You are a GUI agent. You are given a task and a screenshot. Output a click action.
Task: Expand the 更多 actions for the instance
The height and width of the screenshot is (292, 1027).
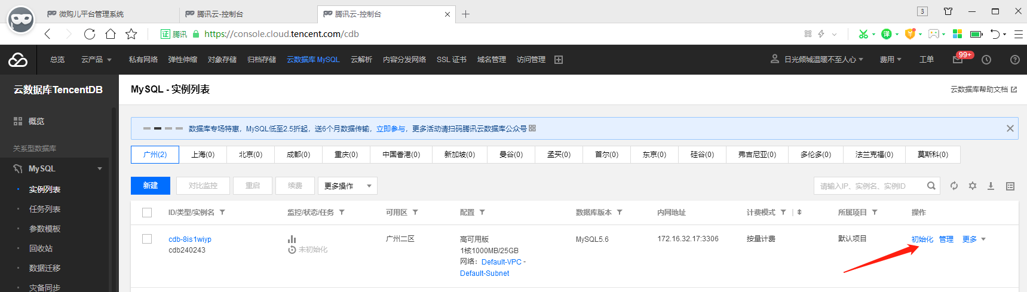click(974, 239)
